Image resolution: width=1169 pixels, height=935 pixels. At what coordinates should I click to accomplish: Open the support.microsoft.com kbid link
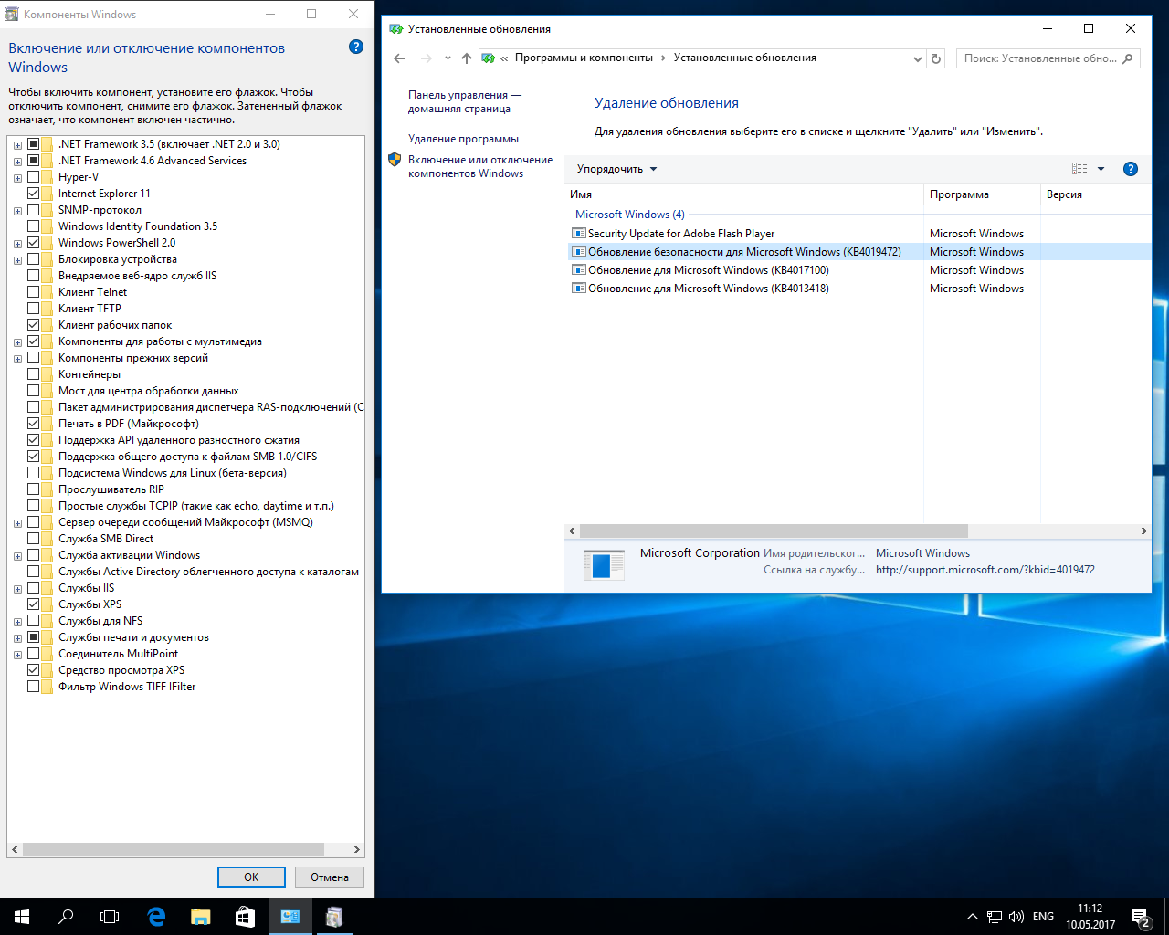(x=985, y=570)
